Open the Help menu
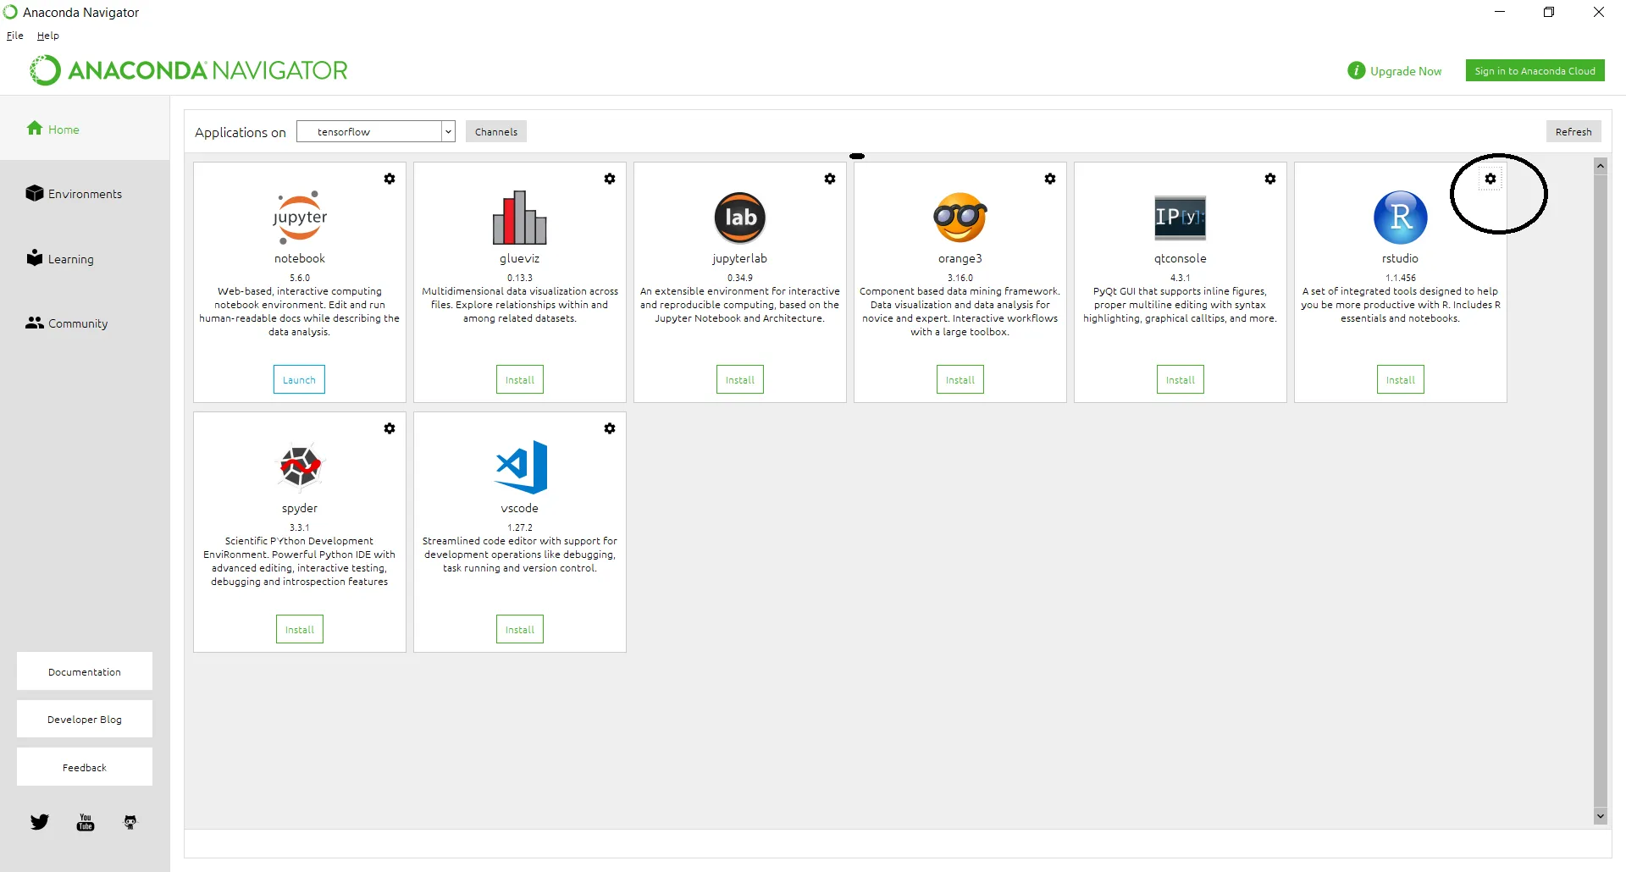Screen dimensions: 1626x872 pyautogui.click(x=48, y=36)
